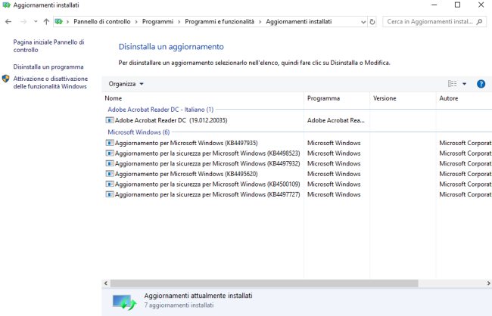
Task: Click the icon of update KB4497727
Action: click(x=110, y=194)
